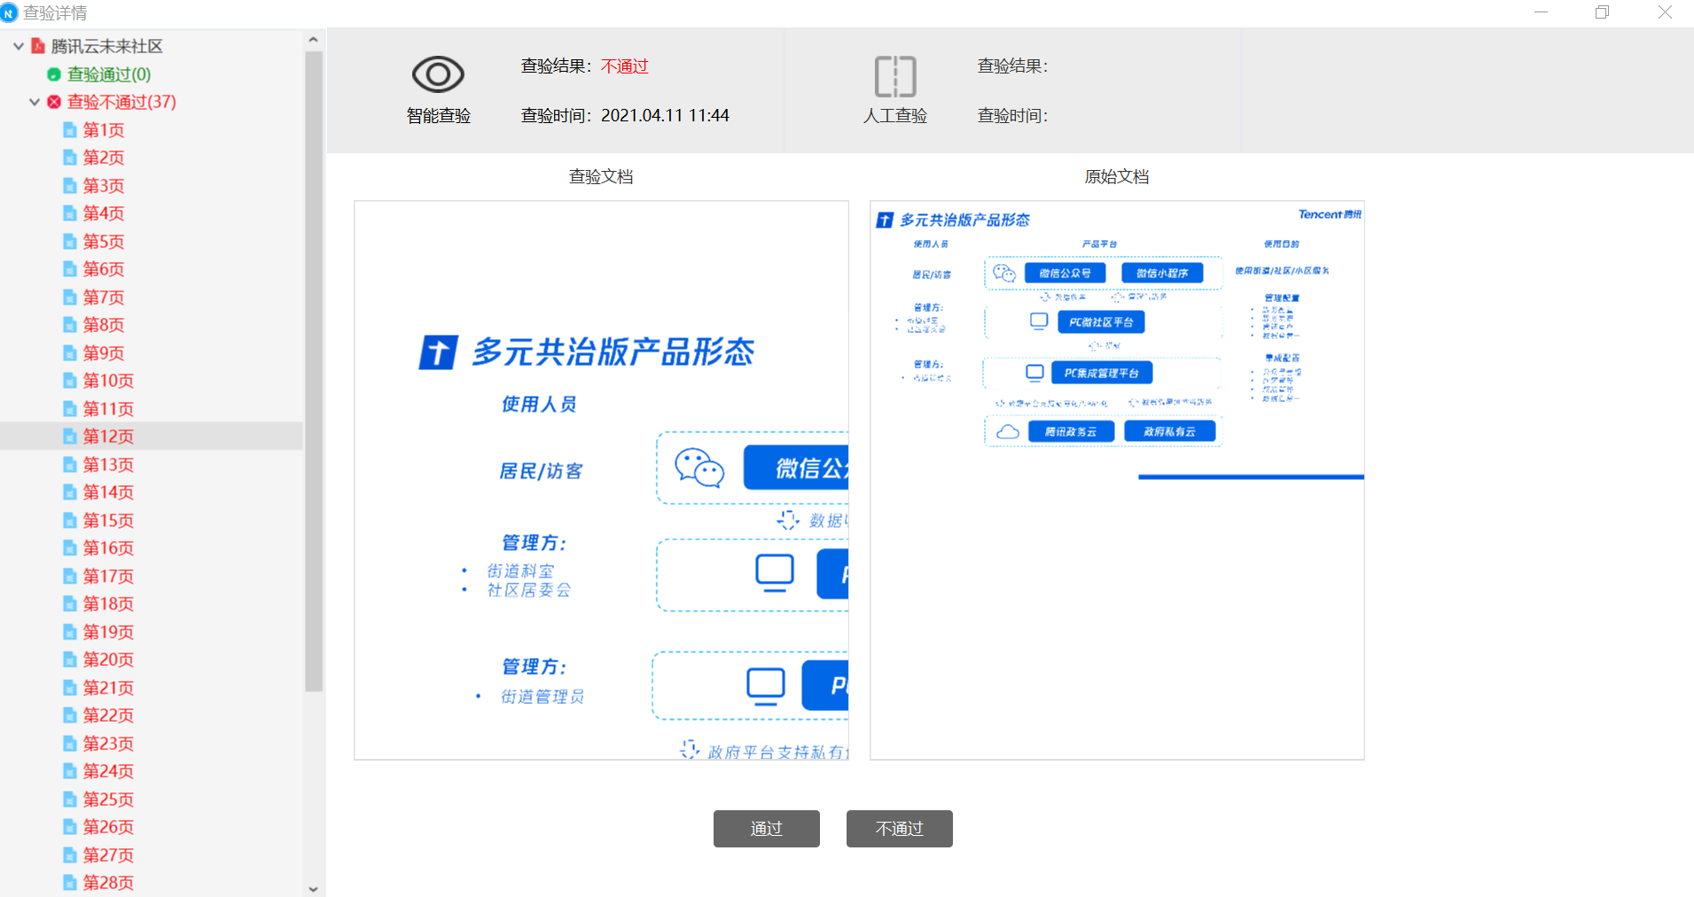Select the 第28页 tree entry
This screenshot has height=897, width=1694.
click(x=108, y=883)
